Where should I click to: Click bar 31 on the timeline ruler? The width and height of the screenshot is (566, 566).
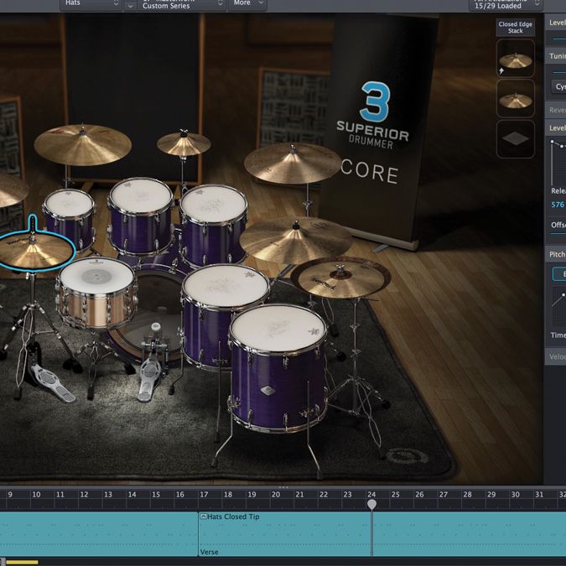pyautogui.click(x=539, y=495)
